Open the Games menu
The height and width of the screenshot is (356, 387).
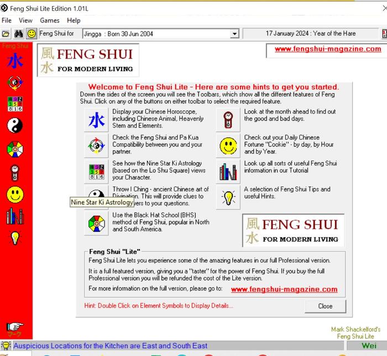pos(50,20)
